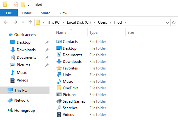Screen dimensions: 178x120
Task: Select the Searches folder icon
Action: click(59, 108)
